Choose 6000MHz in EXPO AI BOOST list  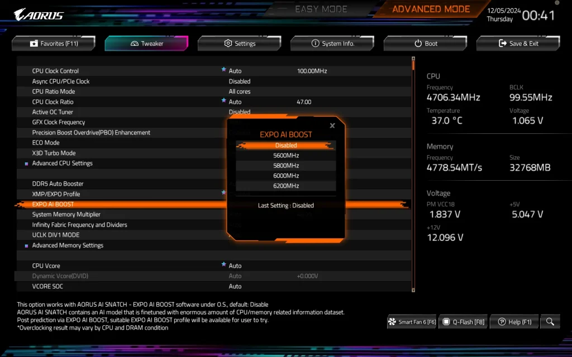286,176
